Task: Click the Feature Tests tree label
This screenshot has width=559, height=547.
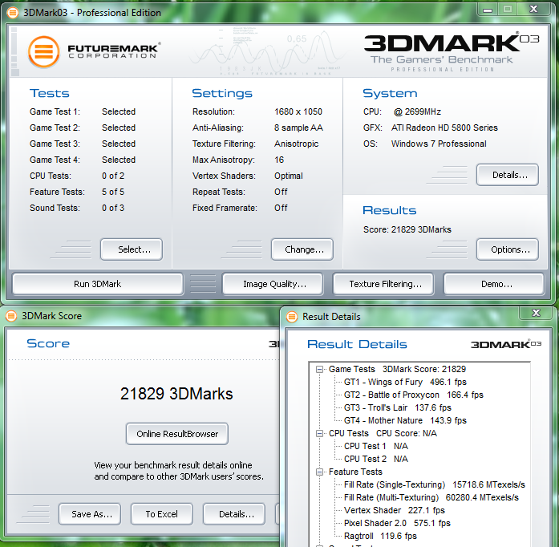Action: (355, 472)
